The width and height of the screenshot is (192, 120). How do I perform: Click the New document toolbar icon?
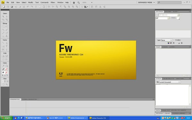point(4,7)
